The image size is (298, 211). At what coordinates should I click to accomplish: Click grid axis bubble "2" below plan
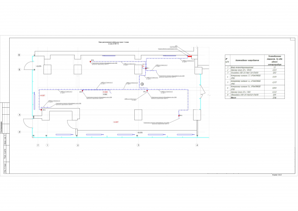[x=78, y=146]
